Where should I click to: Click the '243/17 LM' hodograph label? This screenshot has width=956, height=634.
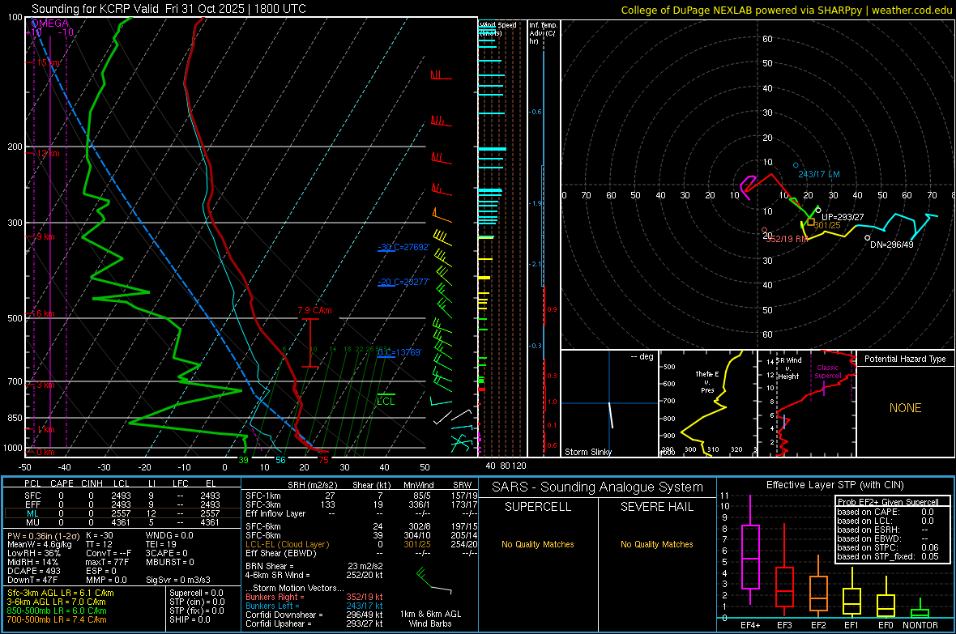point(819,174)
